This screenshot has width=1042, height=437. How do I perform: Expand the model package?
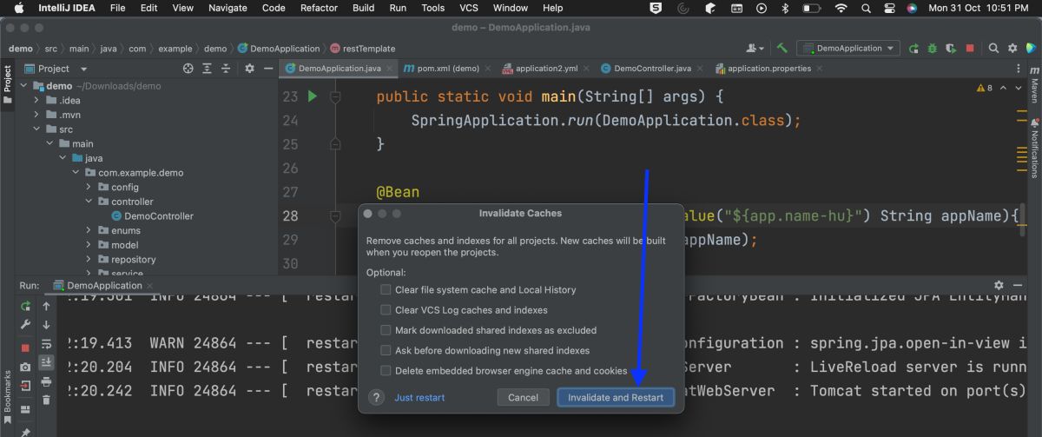point(89,245)
